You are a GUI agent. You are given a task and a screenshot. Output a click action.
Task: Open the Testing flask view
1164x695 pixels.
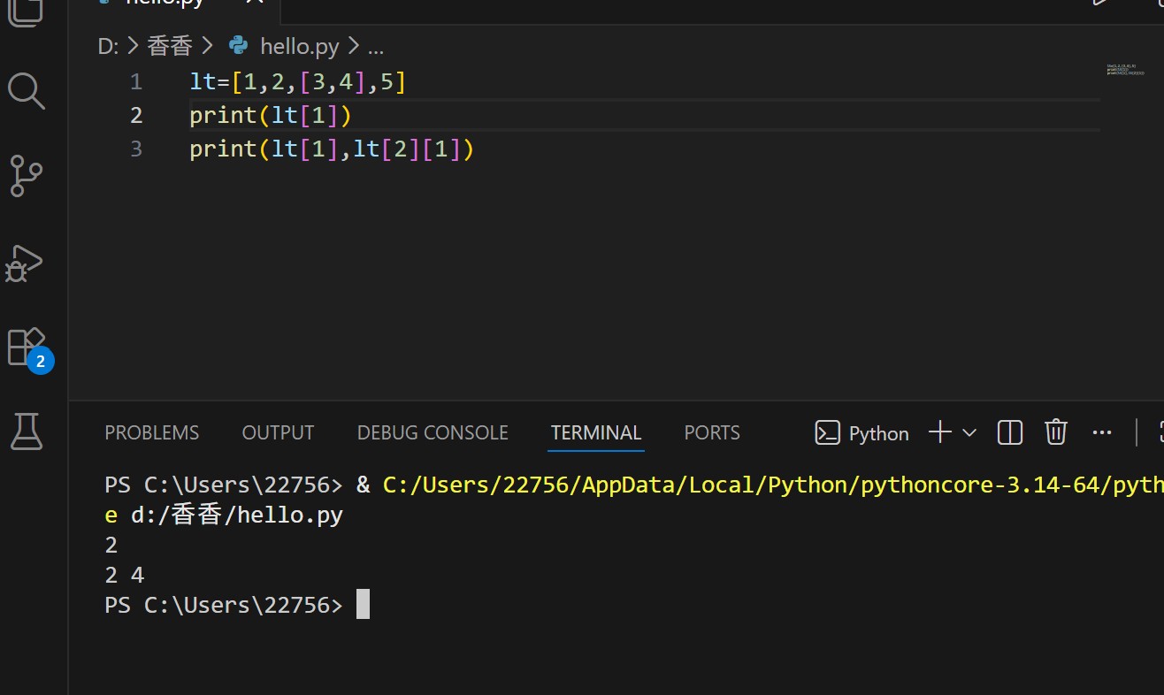(x=26, y=432)
